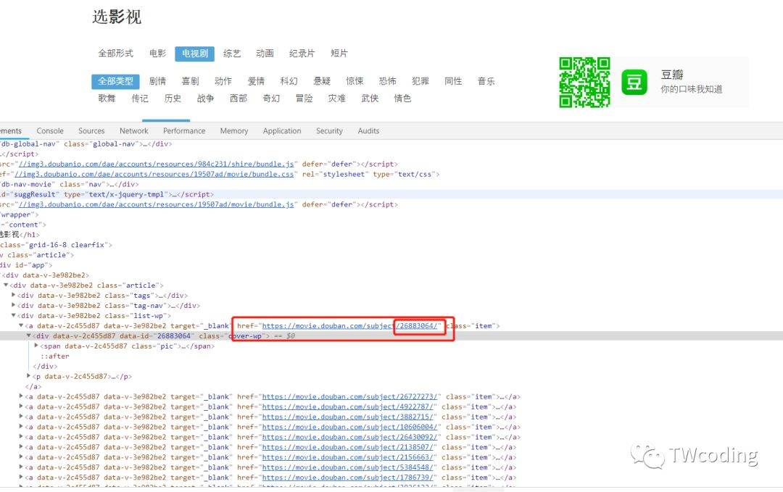Screen dimensions: 783x492
Task: Pick the 情色 genre tag
Action: pyautogui.click(x=402, y=99)
